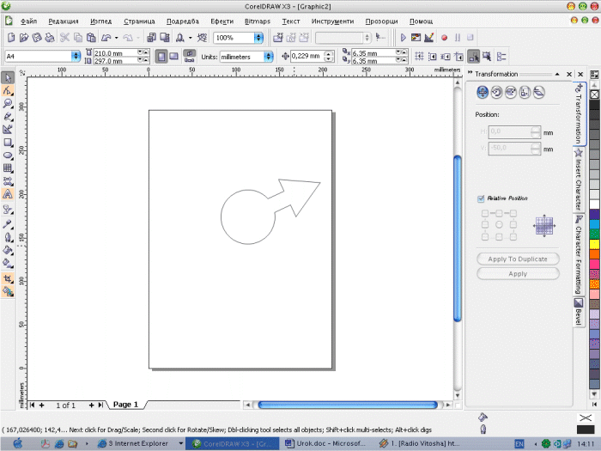Select the Text tool in toolbox
This screenshot has height=451, width=601.
pyautogui.click(x=8, y=194)
